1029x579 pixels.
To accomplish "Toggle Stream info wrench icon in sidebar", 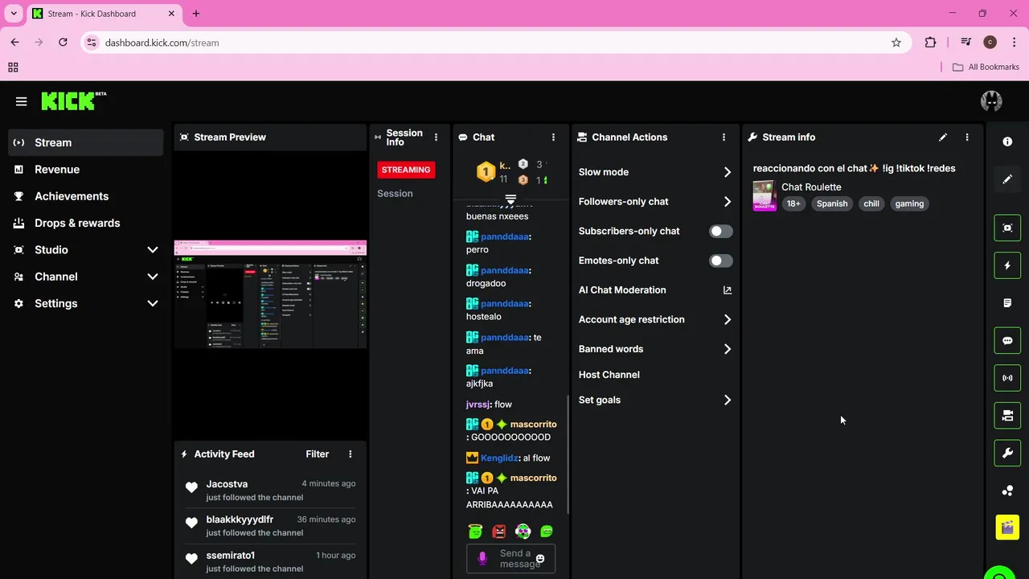I will coord(1007,454).
